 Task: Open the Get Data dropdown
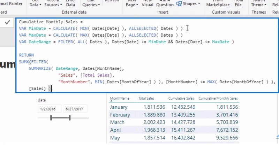pyautogui.click(x=35, y=3)
